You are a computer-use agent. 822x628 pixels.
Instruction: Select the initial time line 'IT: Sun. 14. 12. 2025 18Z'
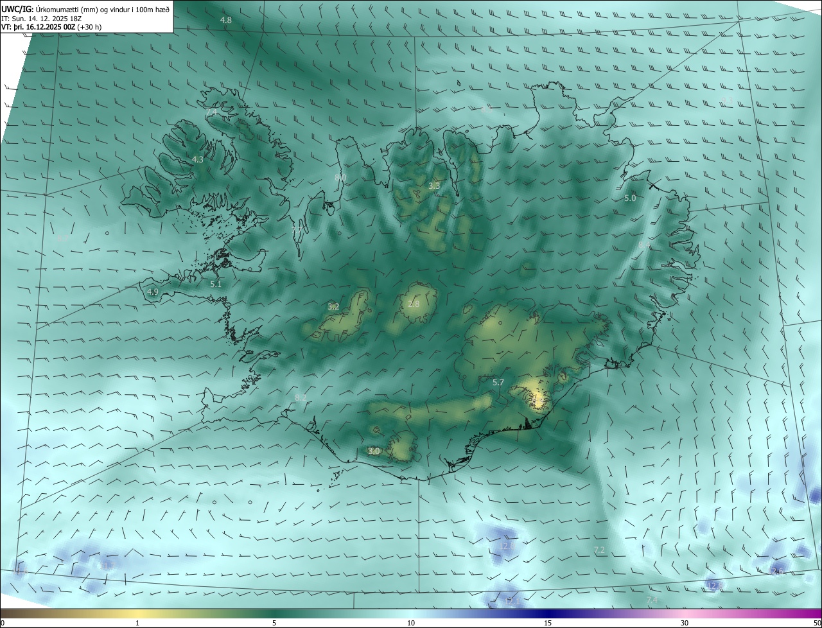click(41, 19)
